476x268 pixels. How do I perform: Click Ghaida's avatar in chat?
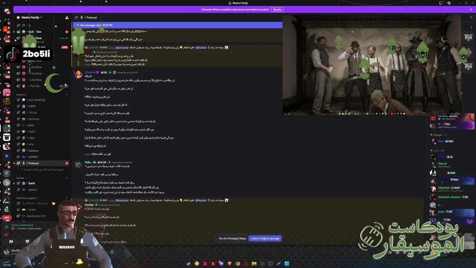click(x=78, y=74)
